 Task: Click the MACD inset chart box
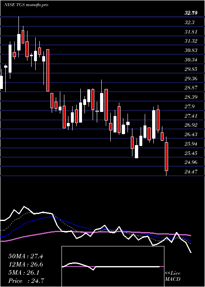(x=113, y=266)
